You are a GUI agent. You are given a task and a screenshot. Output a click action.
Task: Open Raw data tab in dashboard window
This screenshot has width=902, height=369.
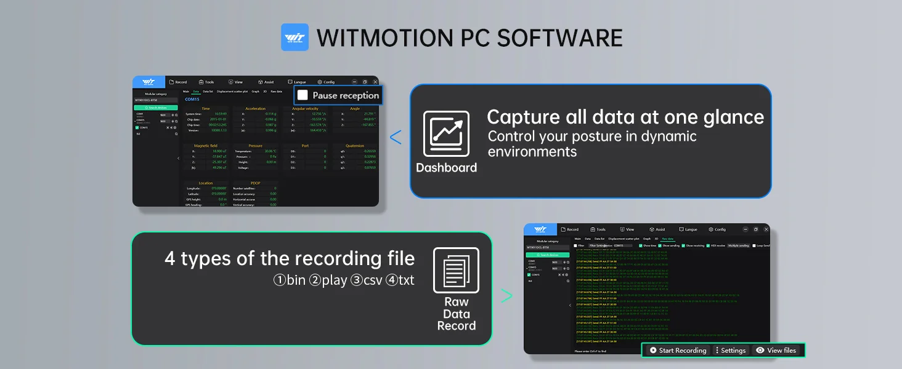[x=276, y=92]
